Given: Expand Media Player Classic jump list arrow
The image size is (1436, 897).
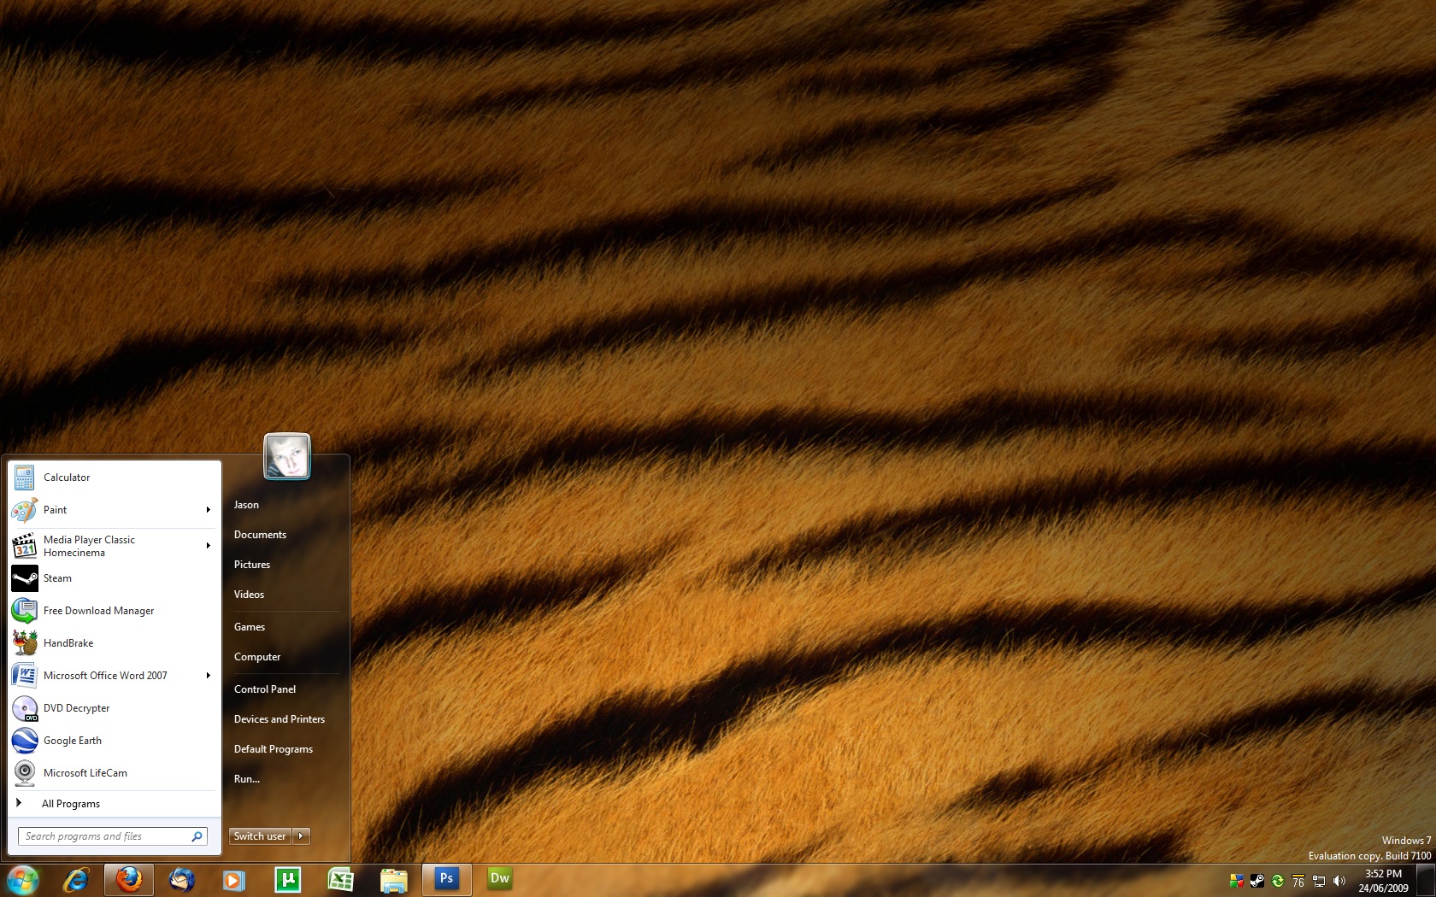Looking at the screenshot, I should click(x=208, y=546).
